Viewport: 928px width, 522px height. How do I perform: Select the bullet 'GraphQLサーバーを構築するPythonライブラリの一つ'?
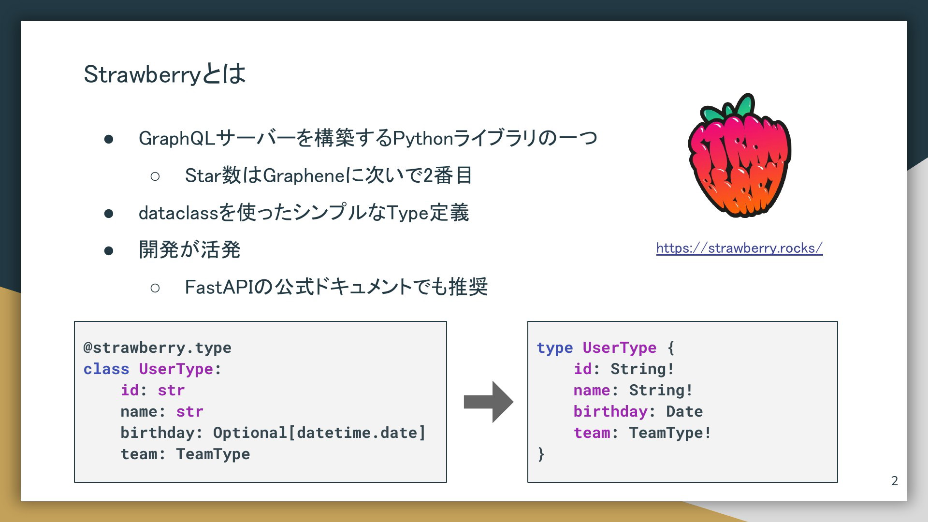pyautogui.click(x=368, y=138)
